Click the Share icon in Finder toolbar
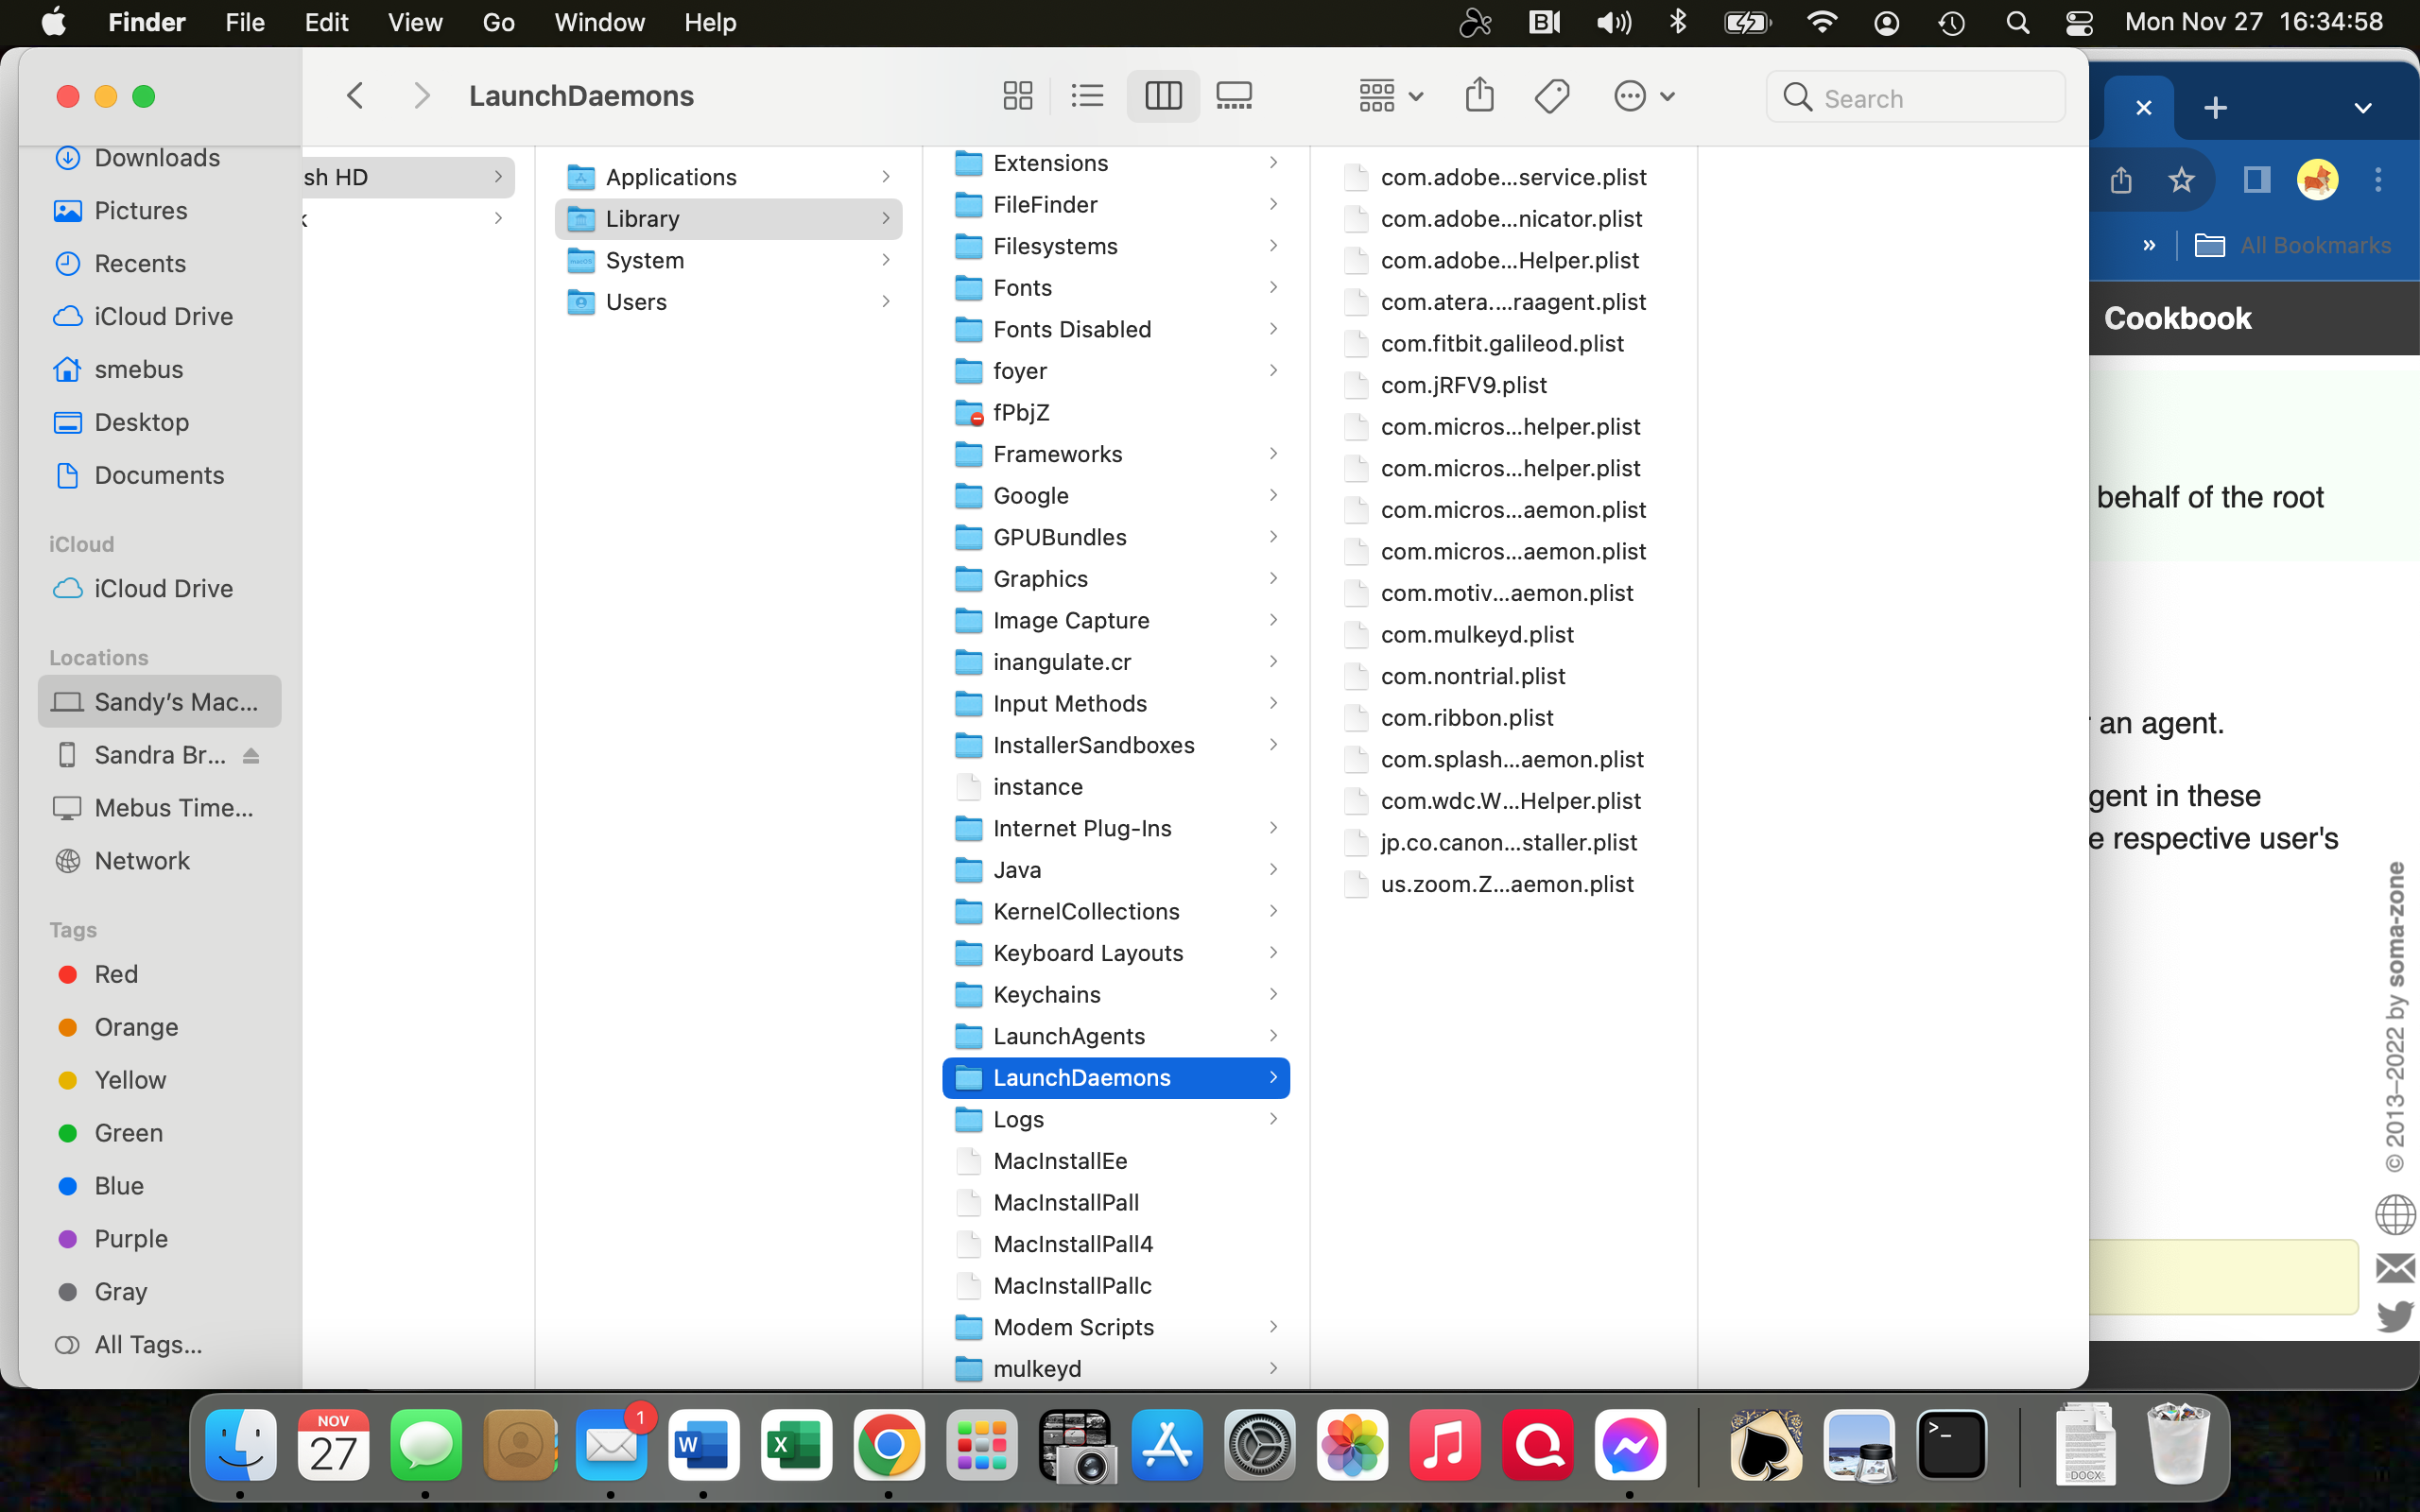This screenshot has width=2420, height=1512. point(1479,96)
